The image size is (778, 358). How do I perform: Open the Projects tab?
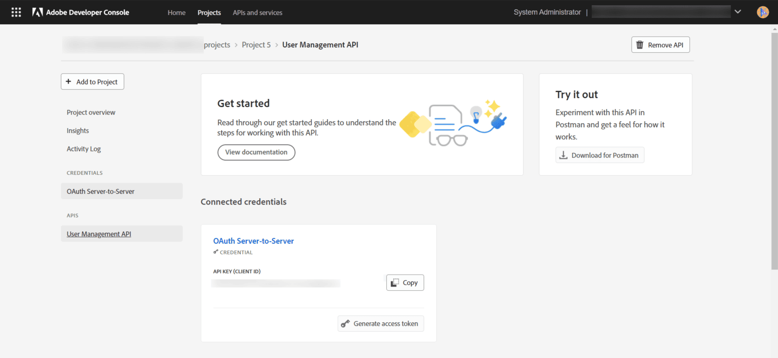(x=209, y=13)
